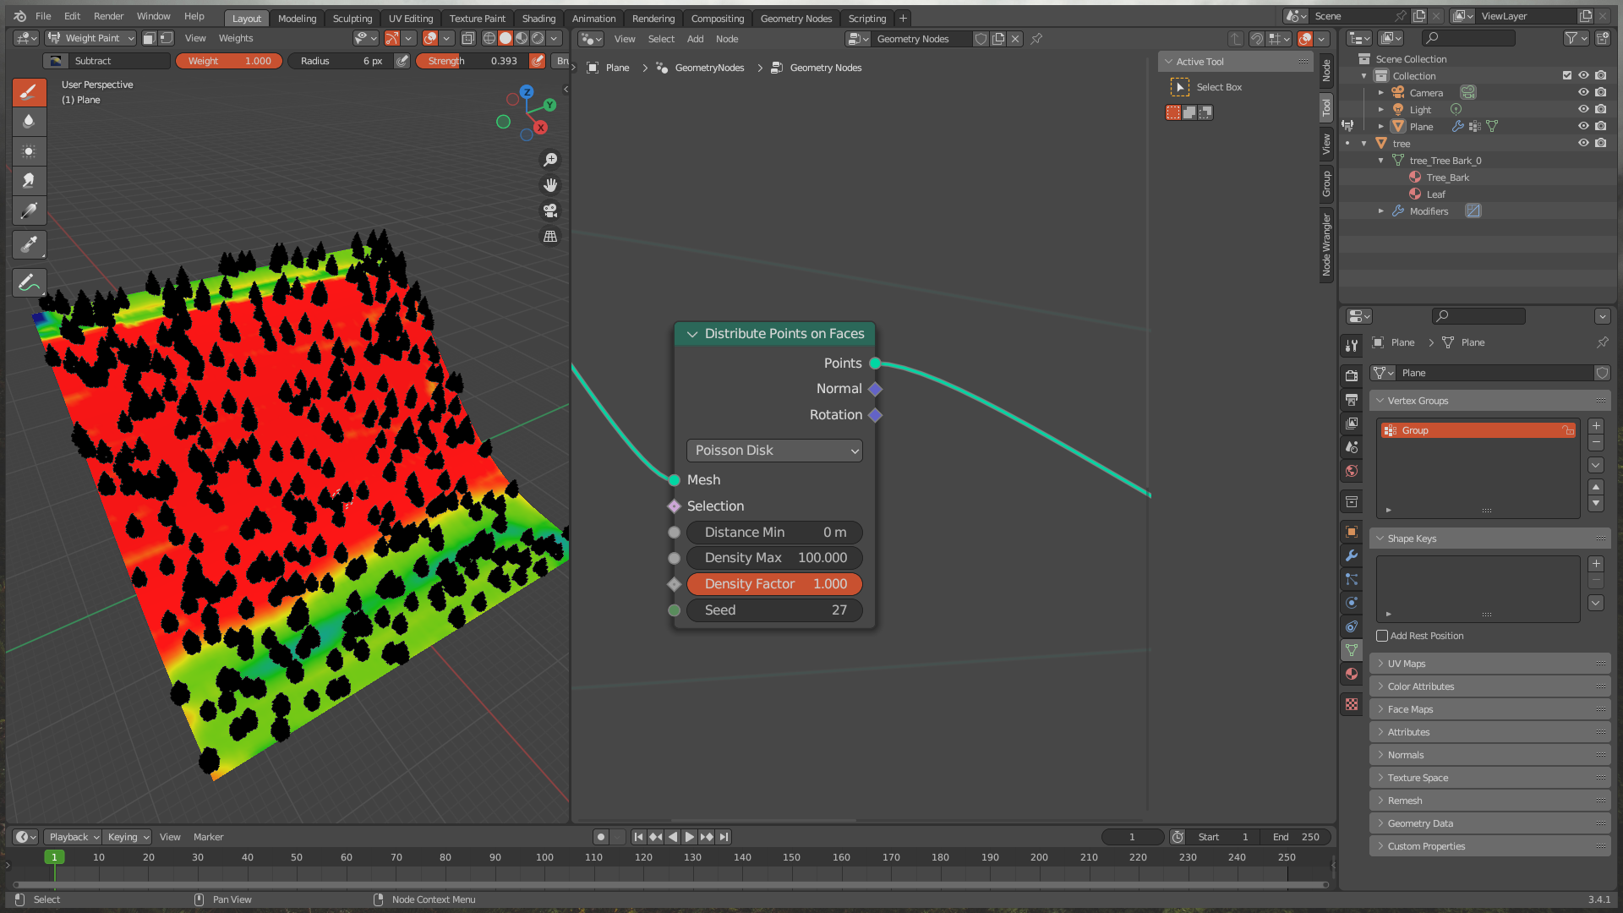Image resolution: width=1623 pixels, height=913 pixels.
Task: Open the Modifier properties wrench tab
Action: click(1352, 555)
